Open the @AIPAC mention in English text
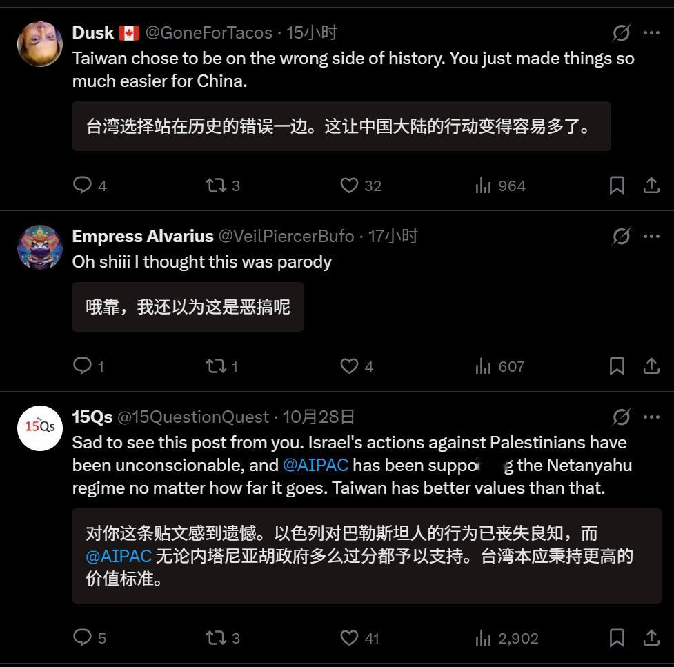The height and width of the screenshot is (667, 674). 315,465
